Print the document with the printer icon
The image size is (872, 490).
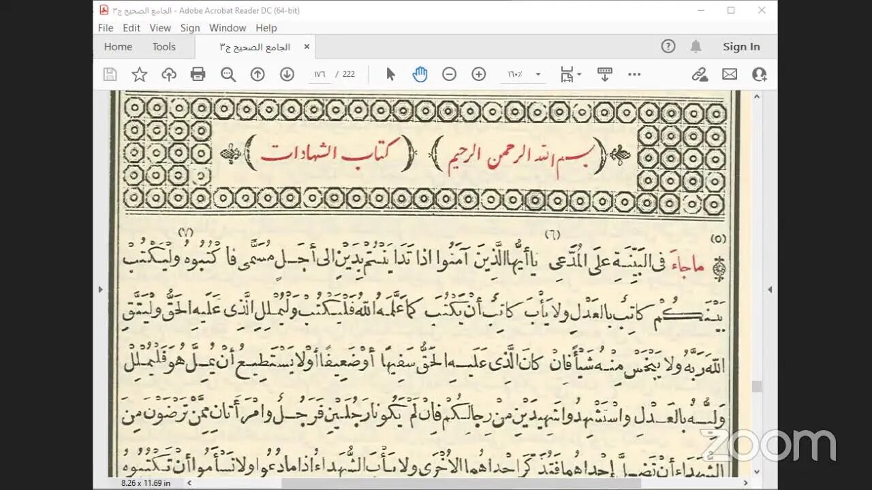(x=198, y=74)
